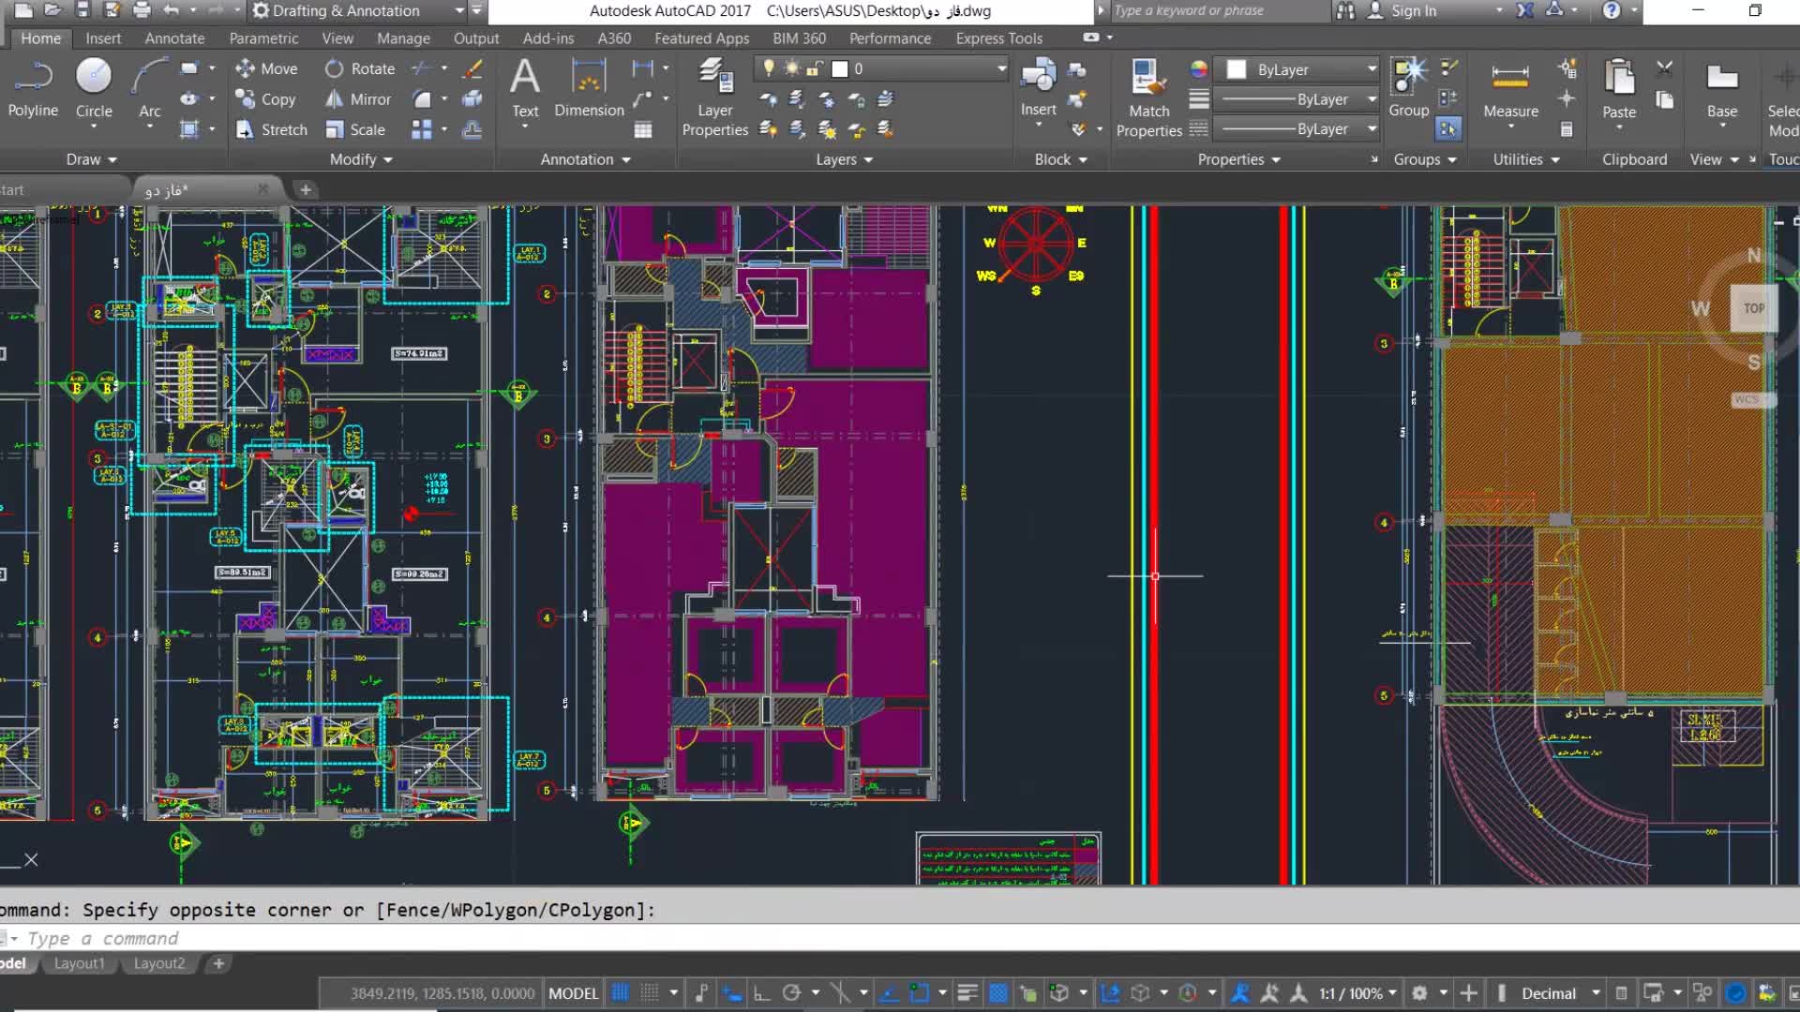Toggle drawing grid display in status bar

pyautogui.click(x=621, y=993)
